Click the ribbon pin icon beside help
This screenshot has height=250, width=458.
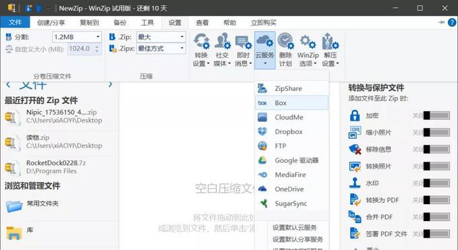click(441, 22)
